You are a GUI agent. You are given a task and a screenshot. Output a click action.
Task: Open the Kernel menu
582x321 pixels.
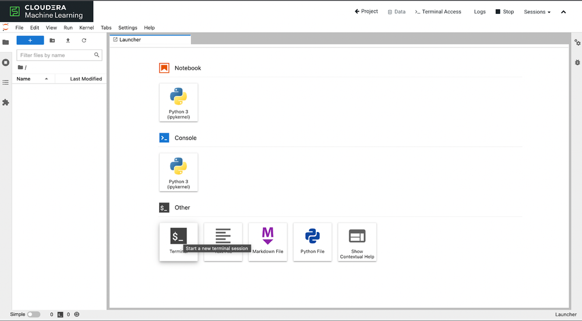[86, 28]
